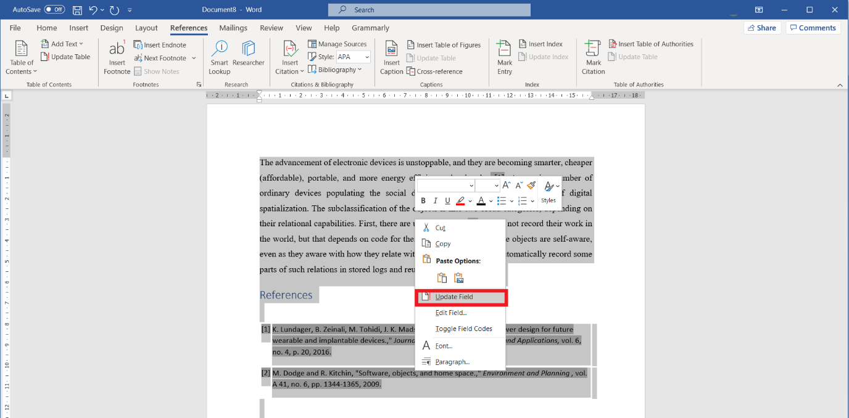Click Insert Table of Figures

tap(444, 44)
